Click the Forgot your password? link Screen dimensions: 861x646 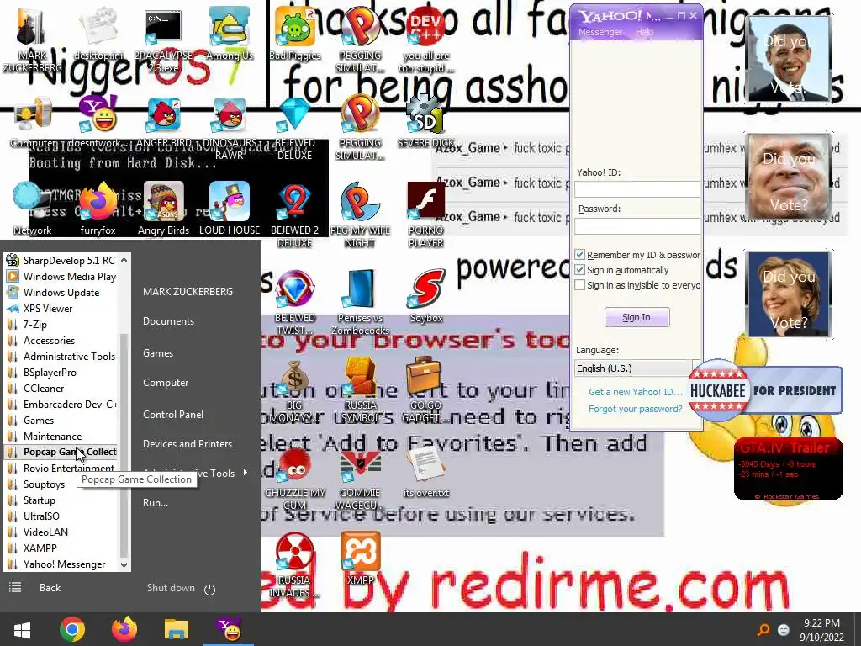636,409
